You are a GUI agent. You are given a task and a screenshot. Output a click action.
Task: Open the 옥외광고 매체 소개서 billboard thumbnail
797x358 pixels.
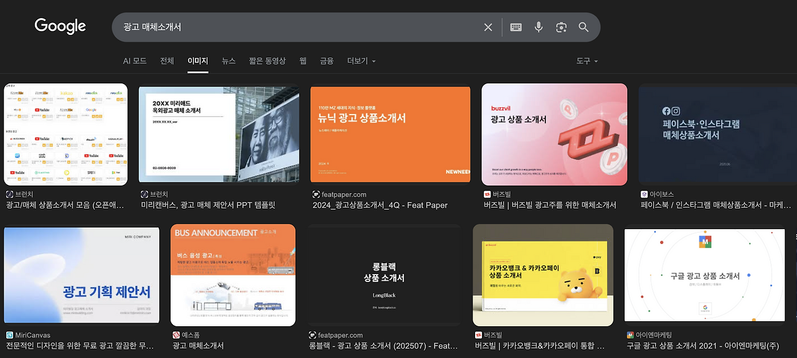pos(220,134)
